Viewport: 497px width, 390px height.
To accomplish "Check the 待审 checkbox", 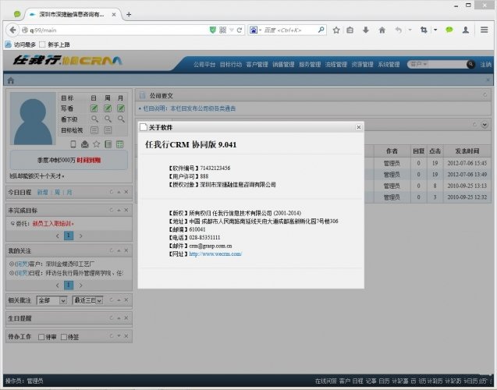I will [x=41, y=337].
